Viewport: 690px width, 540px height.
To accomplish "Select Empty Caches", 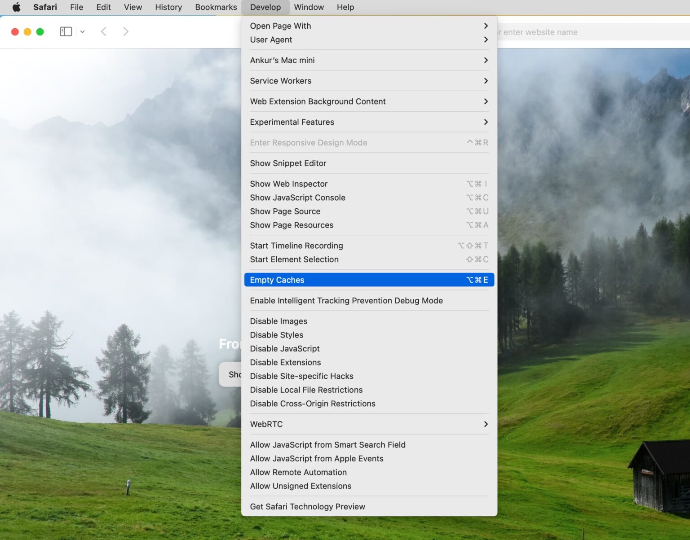I will (x=369, y=280).
